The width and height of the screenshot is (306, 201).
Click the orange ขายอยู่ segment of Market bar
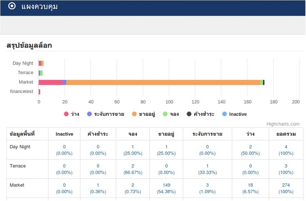click(163, 82)
